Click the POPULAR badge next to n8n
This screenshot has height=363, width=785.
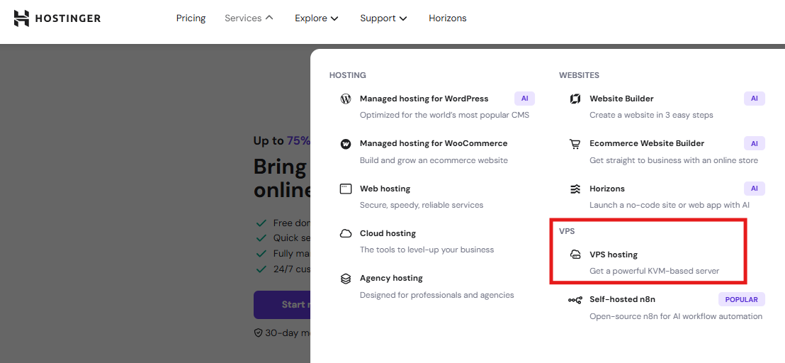[741, 299]
